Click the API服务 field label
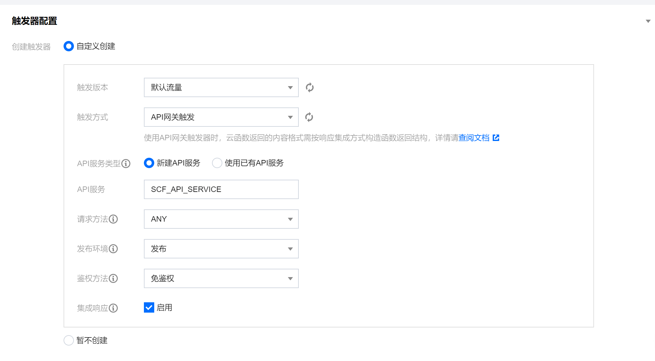The image size is (655, 361). click(x=91, y=189)
